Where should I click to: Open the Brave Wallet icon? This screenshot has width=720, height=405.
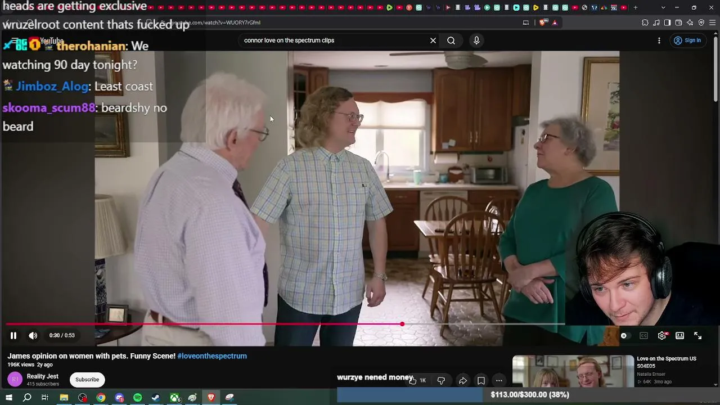point(679,22)
